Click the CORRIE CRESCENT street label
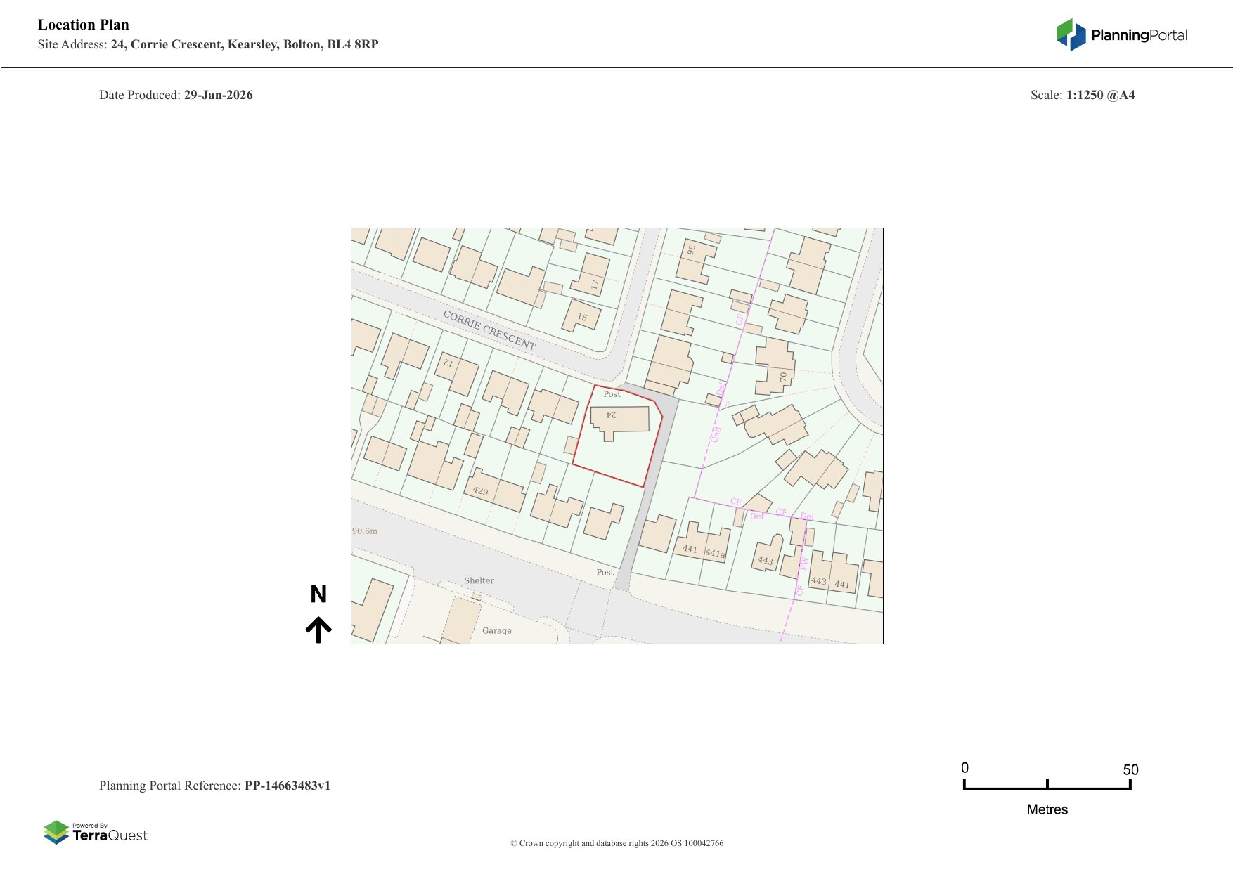1233x872 pixels. pyautogui.click(x=489, y=330)
